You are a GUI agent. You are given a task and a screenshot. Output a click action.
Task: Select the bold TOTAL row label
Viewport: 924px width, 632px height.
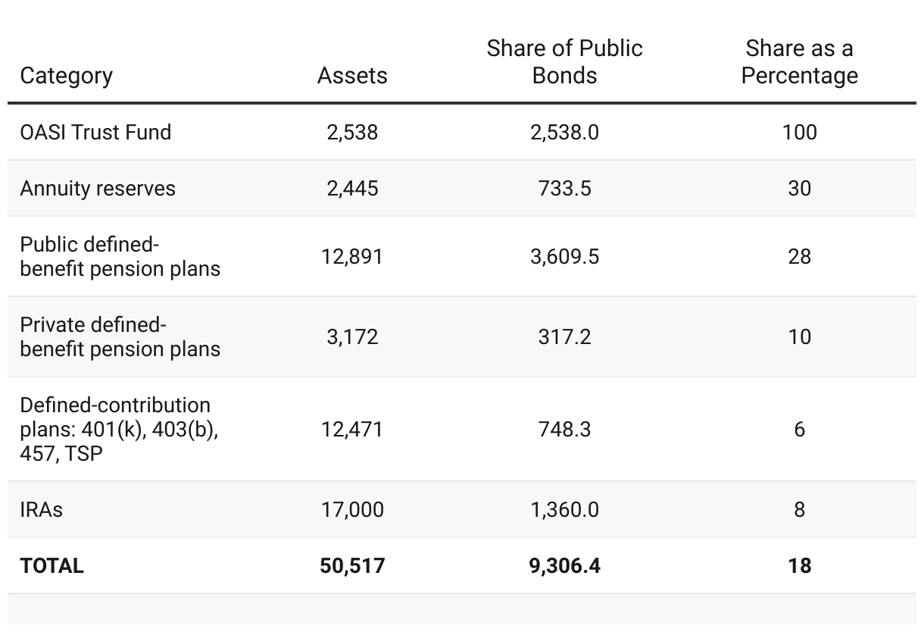point(52,566)
